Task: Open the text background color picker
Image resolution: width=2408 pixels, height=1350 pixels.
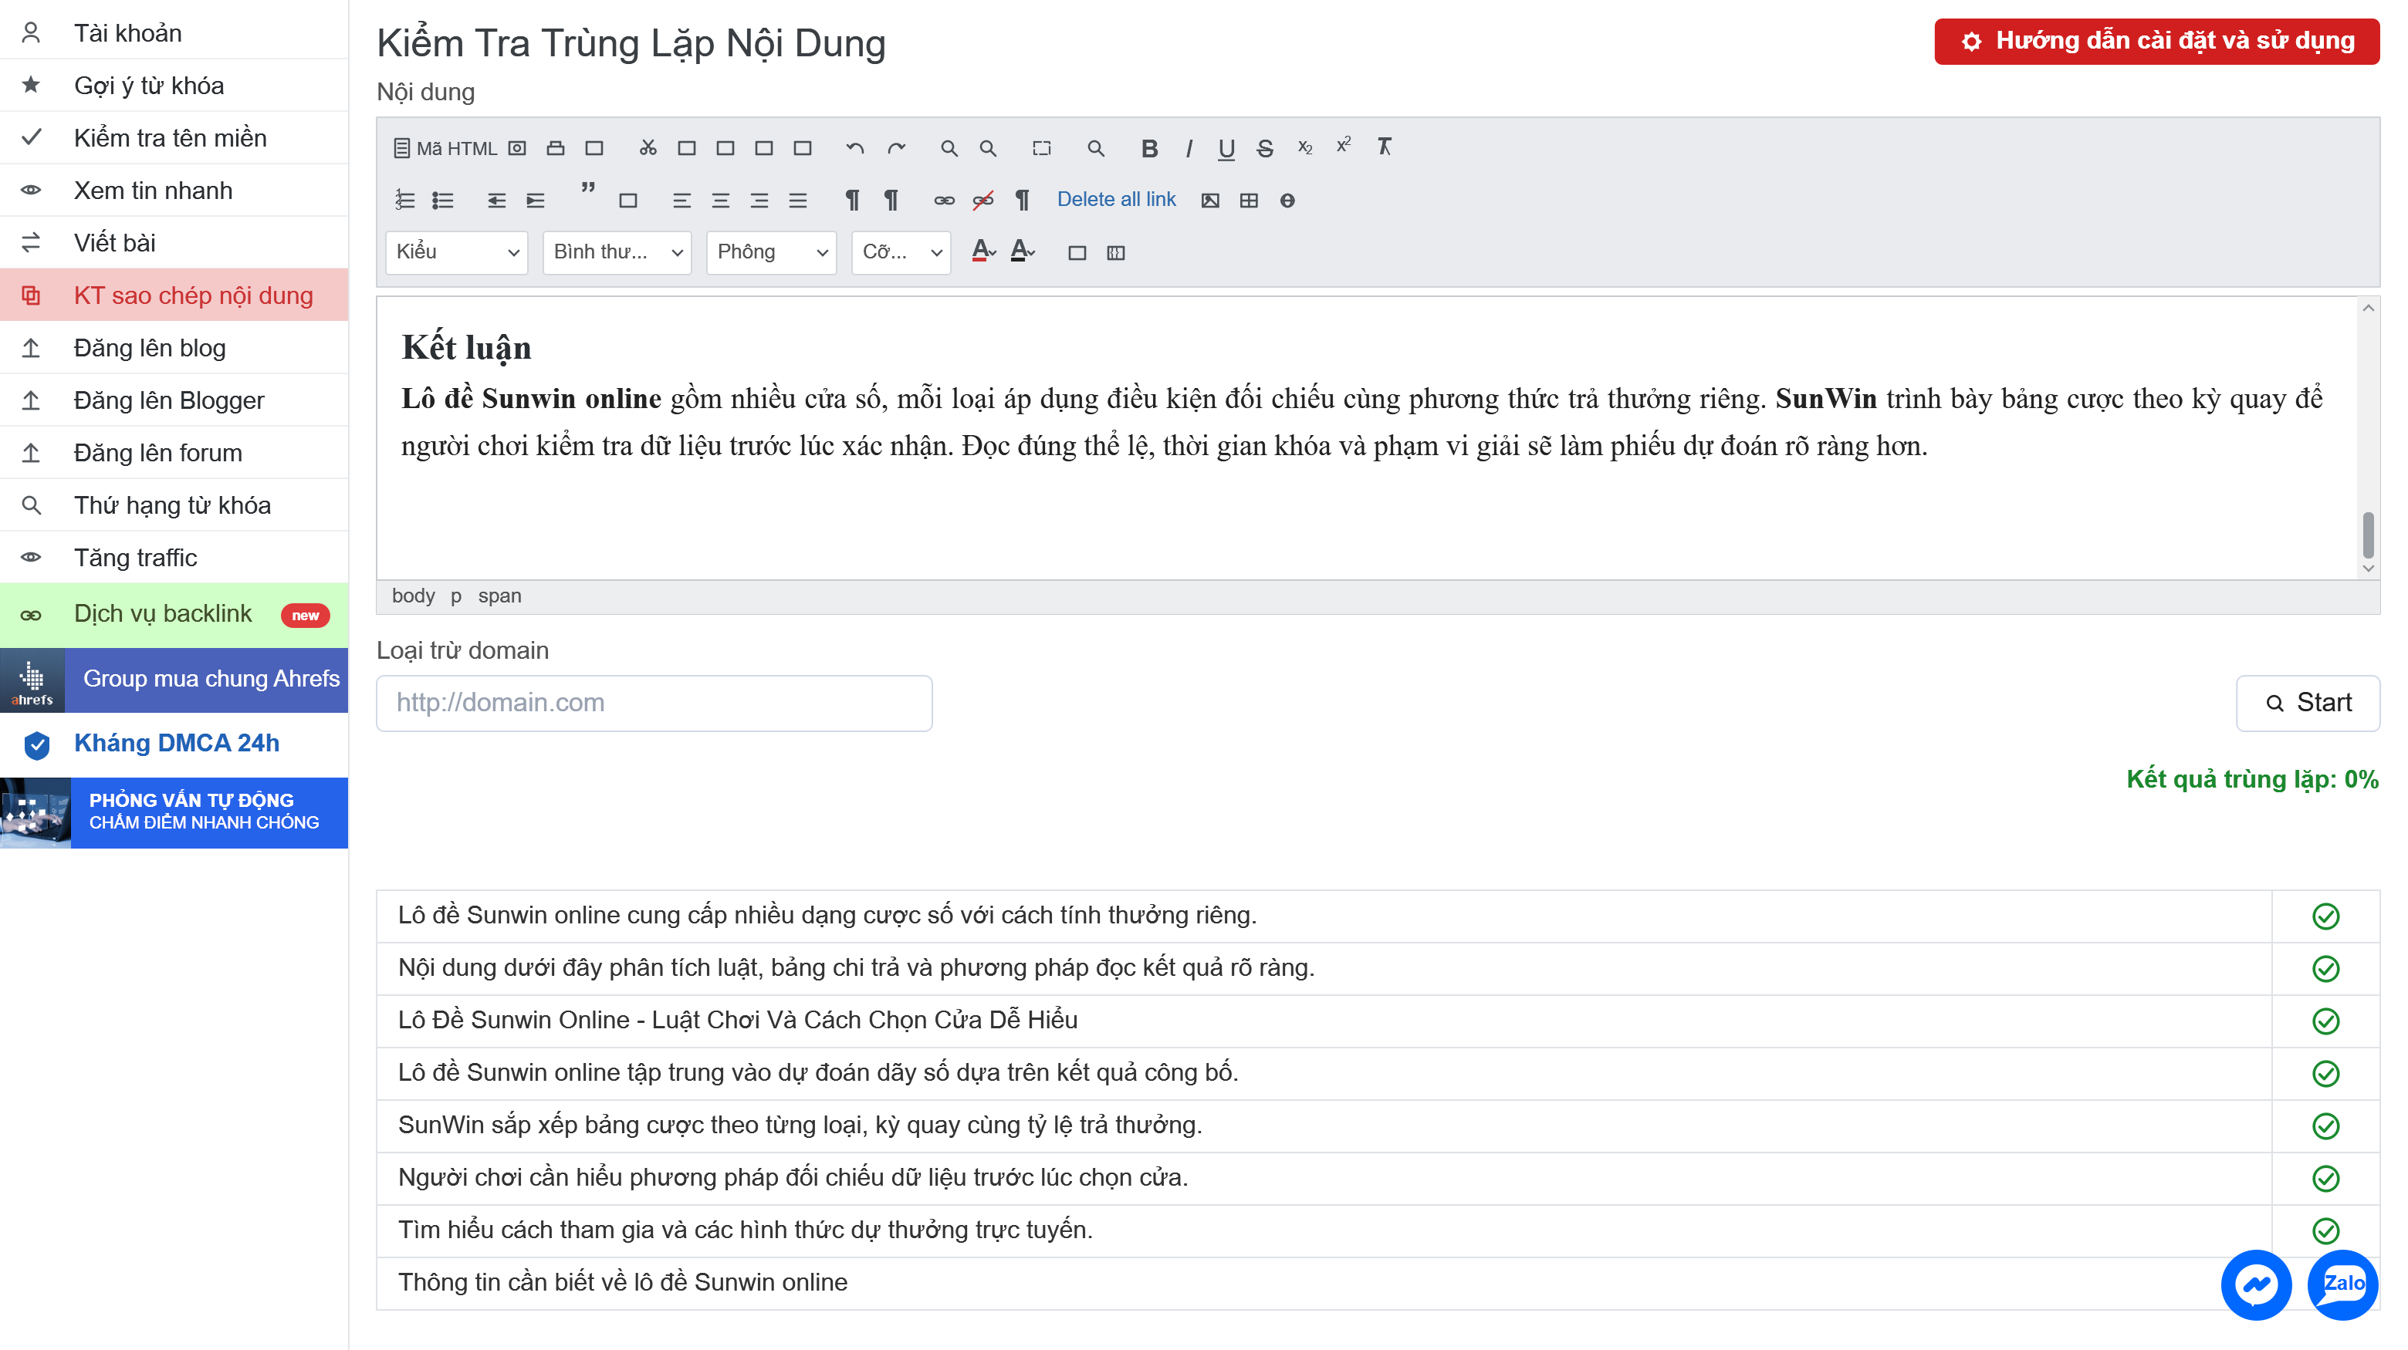Action: 1023,251
